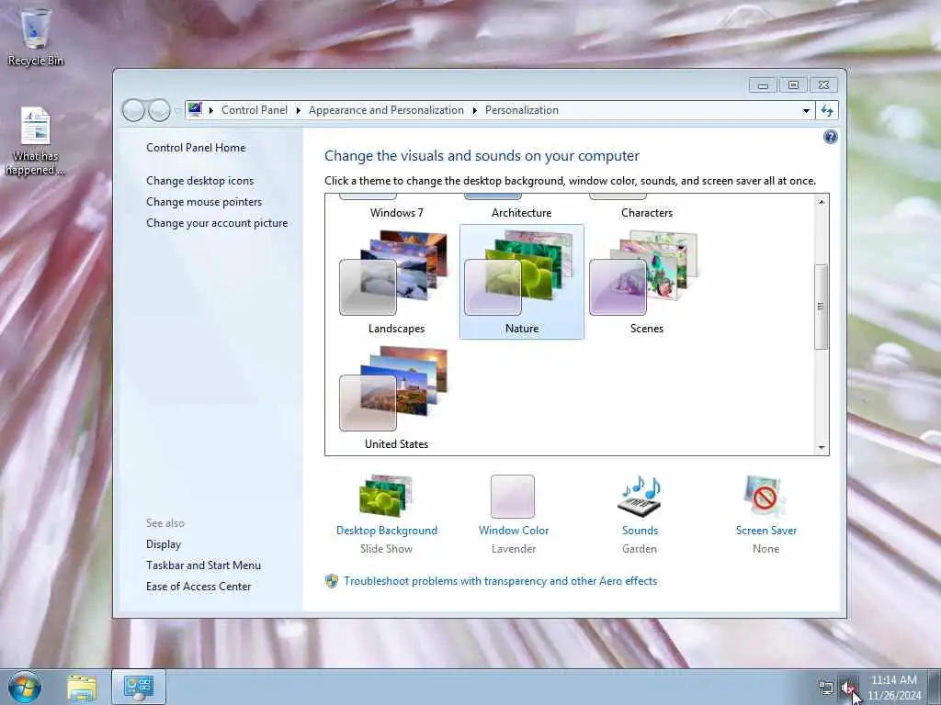Image resolution: width=941 pixels, height=705 pixels.
Task: Click the Control Panel icon in address bar
Action: point(195,110)
